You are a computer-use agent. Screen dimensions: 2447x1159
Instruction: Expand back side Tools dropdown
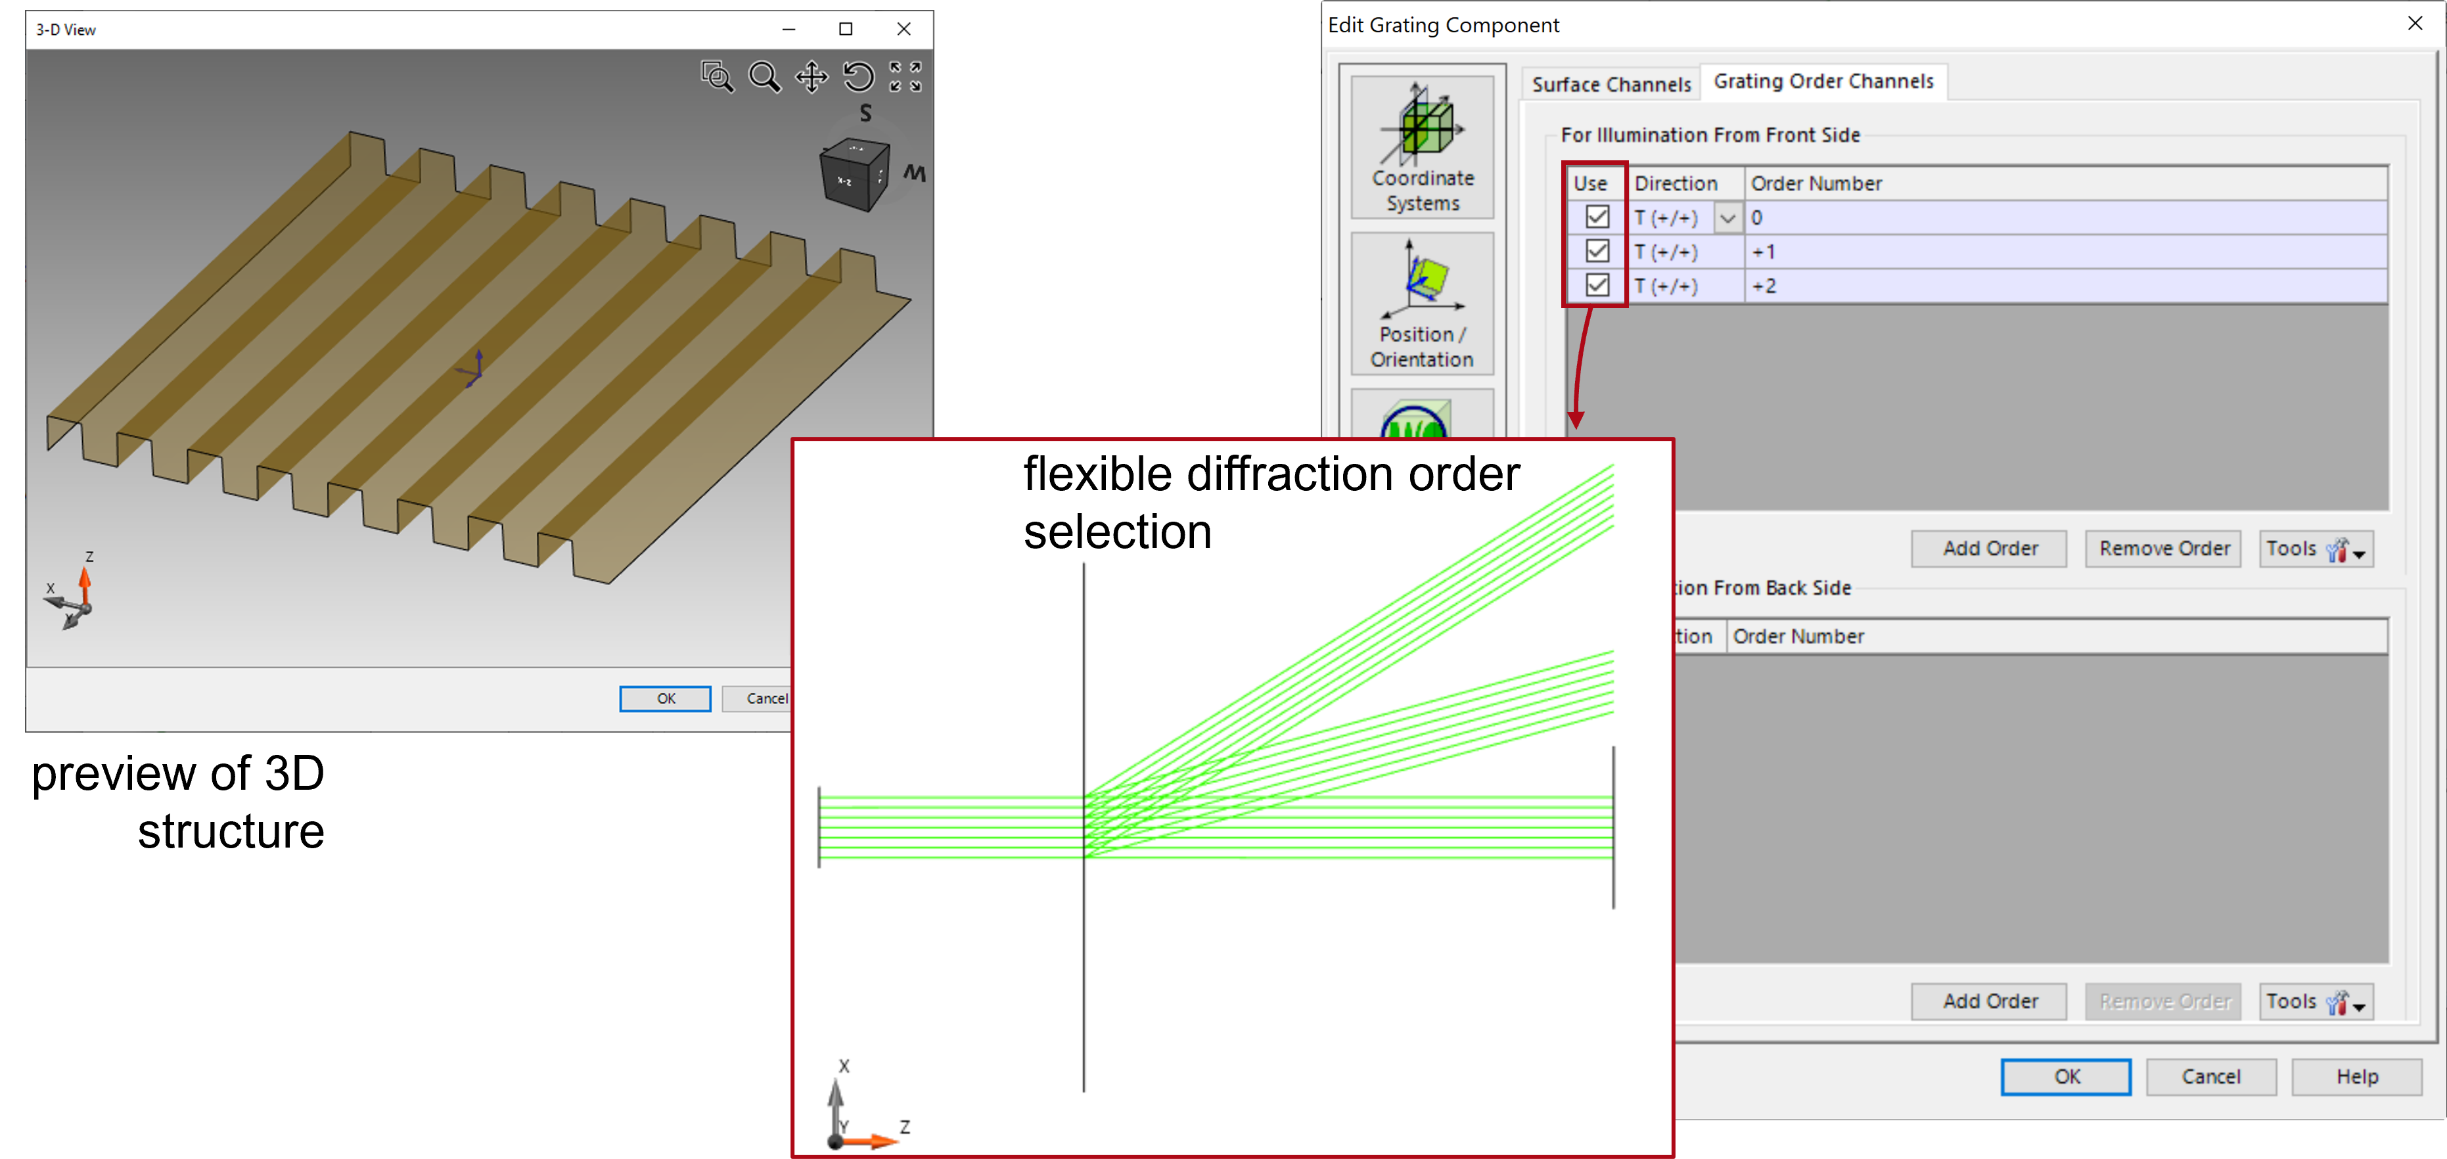click(2316, 1001)
